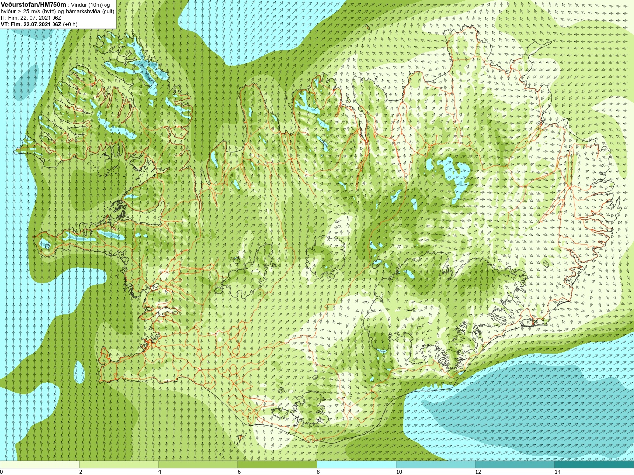Screen dimensions: 634x475
Task: Click the legend scale value '0'
Action: pyautogui.click(x=1, y=472)
